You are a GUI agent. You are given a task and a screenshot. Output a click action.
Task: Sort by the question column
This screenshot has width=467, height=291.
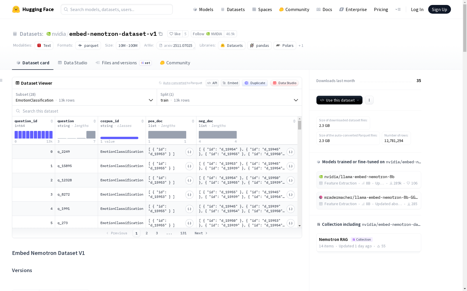click(95, 121)
